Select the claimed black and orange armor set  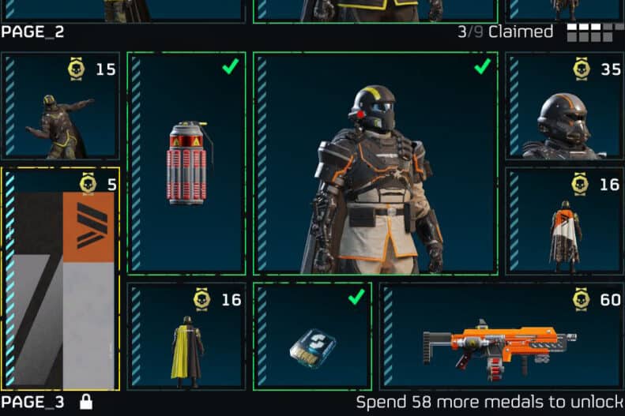coord(375,163)
